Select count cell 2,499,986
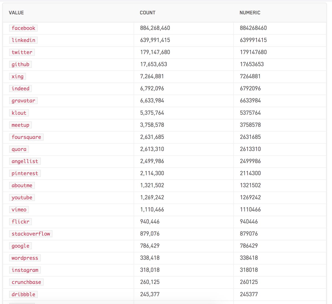The height and width of the screenshot is (304, 332). pyautogui.click(x=152, y=161)
